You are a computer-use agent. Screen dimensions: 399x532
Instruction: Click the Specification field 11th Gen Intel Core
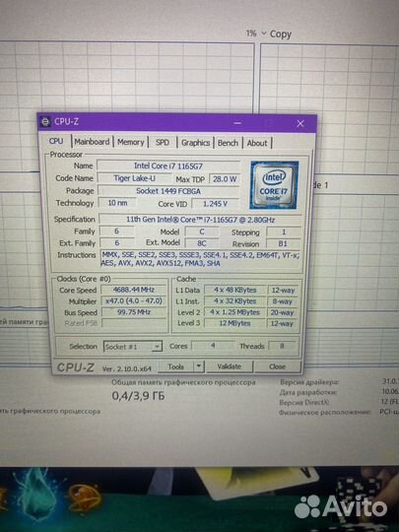click(200, 220)
